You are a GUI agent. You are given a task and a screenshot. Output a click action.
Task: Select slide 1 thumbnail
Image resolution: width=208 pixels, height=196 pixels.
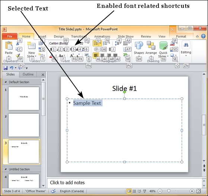point(24,98)
